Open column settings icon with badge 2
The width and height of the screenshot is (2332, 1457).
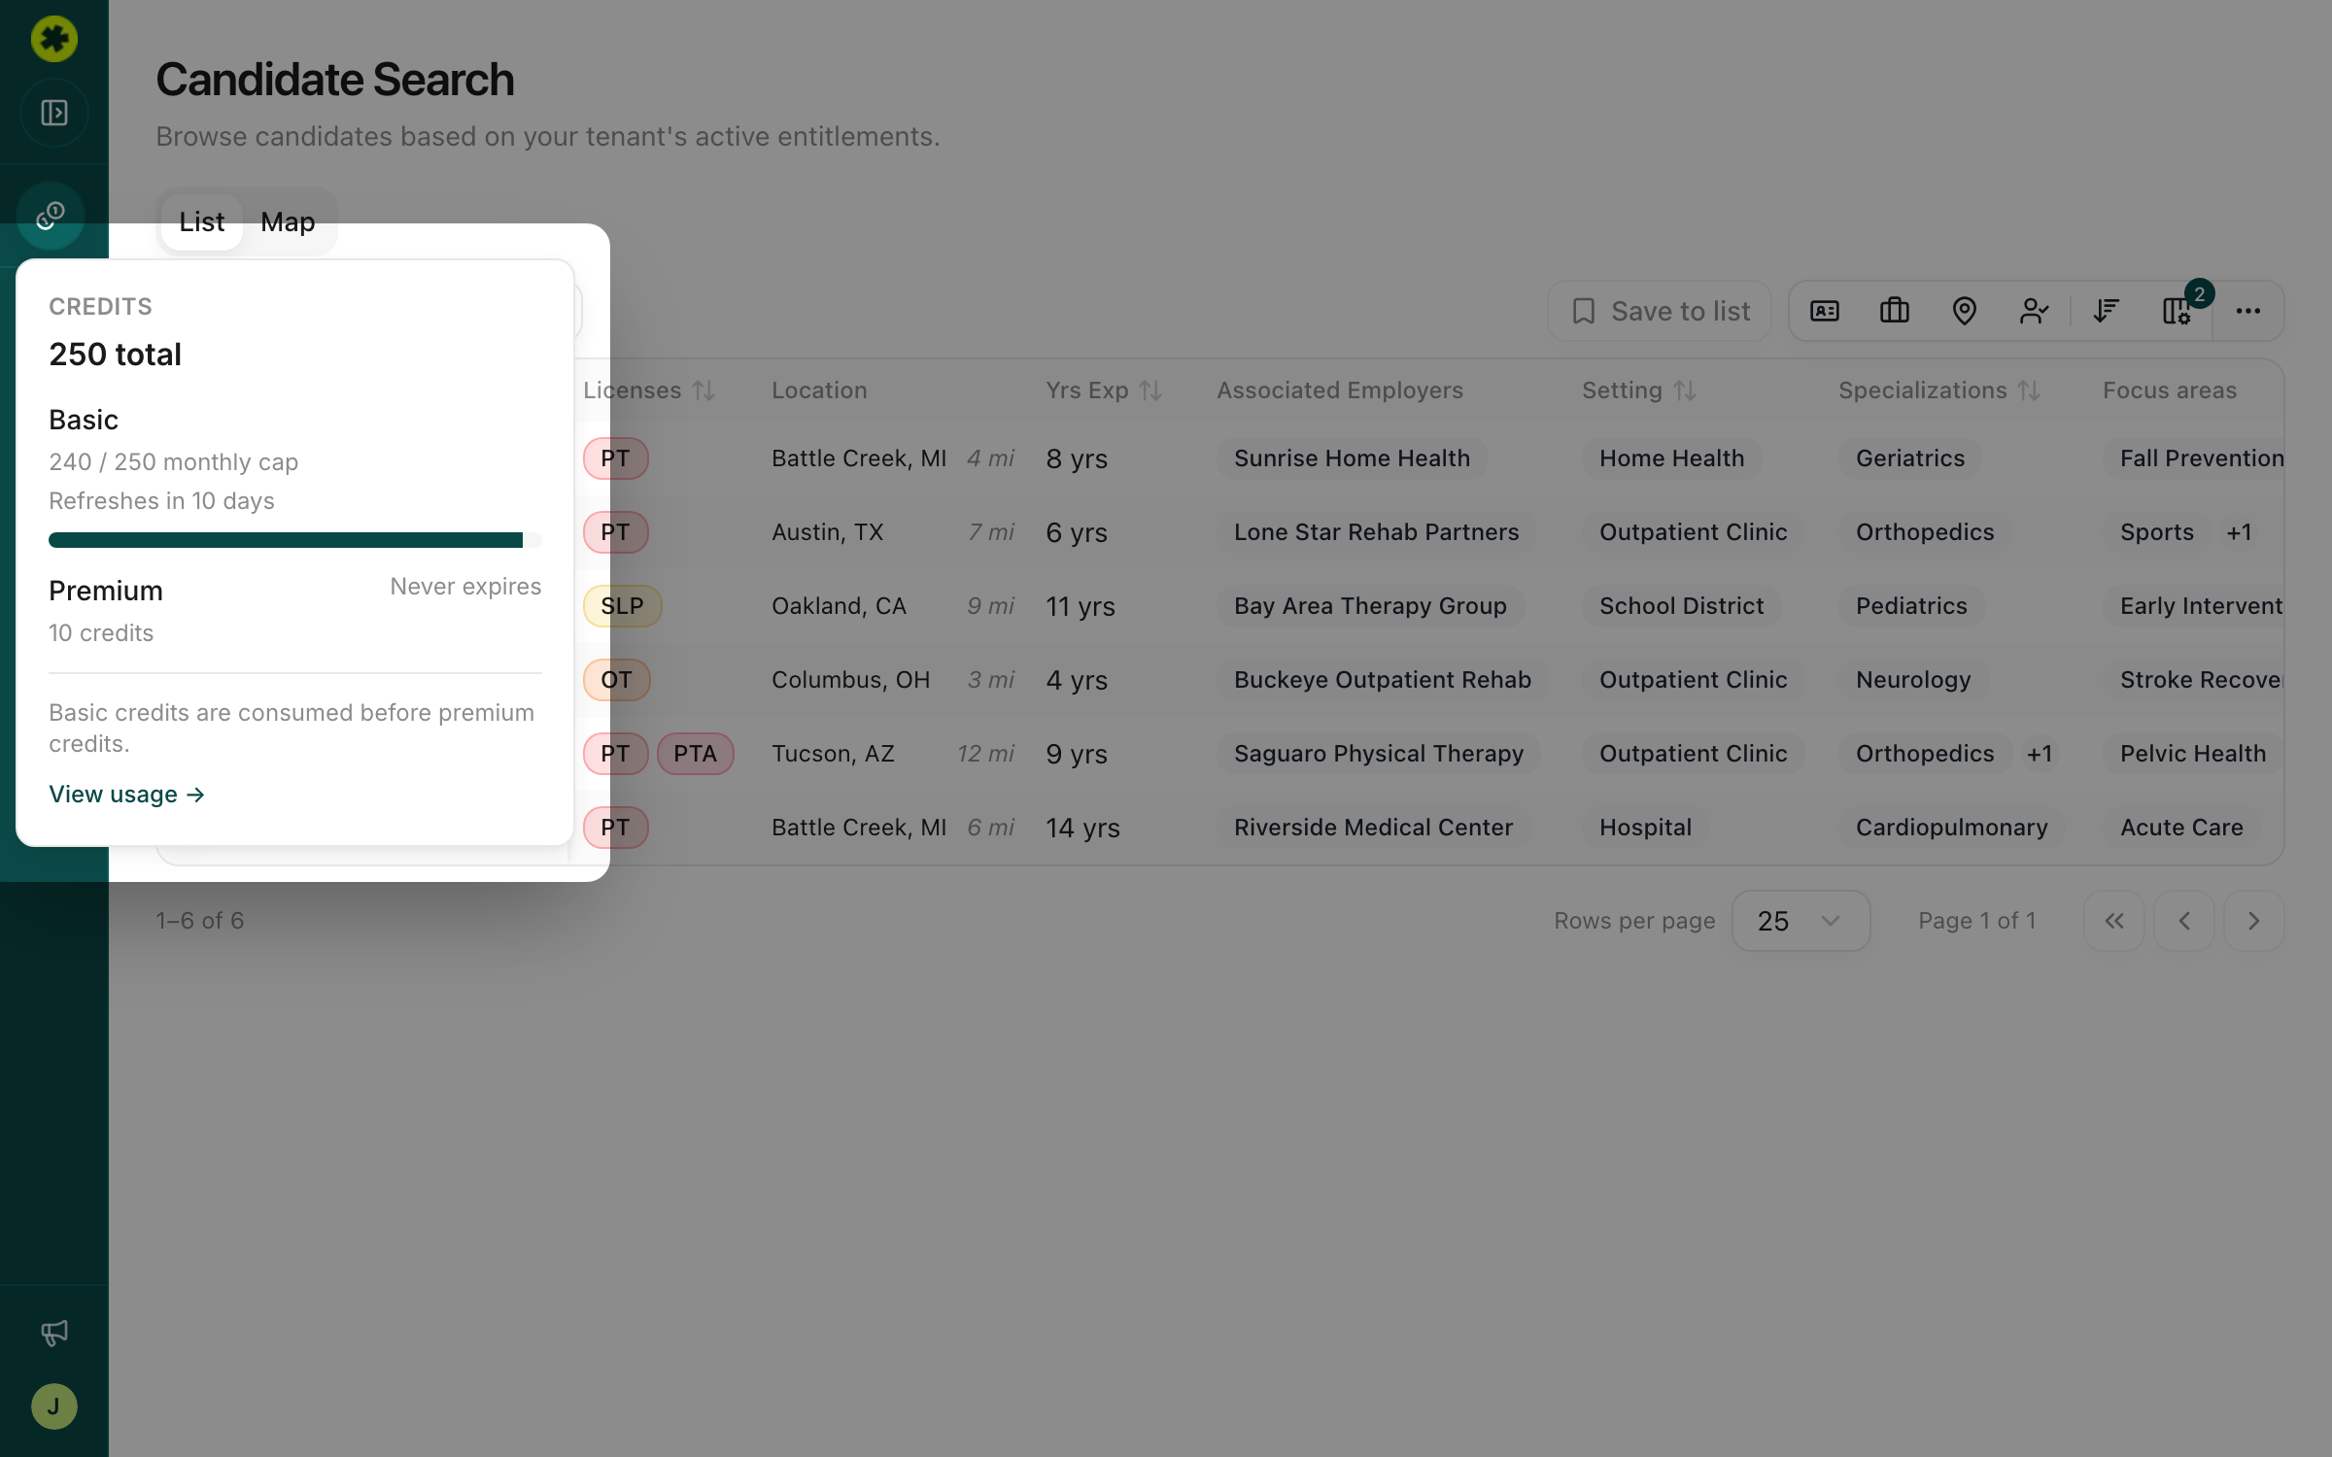pyautogui.click(x=2177, y=311)
